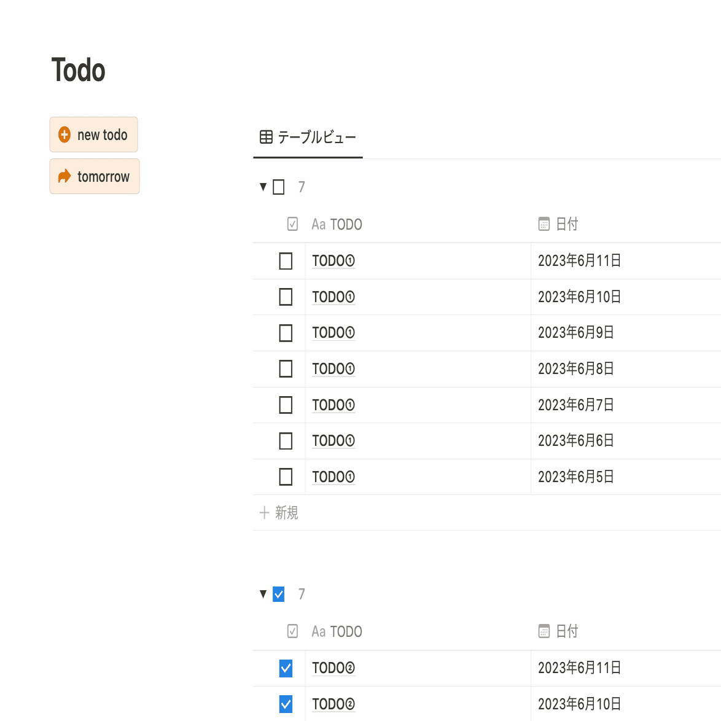Click date cell 2023年6月10日 in TODO① row
This screenshot has height=721, width=721.
579,297
